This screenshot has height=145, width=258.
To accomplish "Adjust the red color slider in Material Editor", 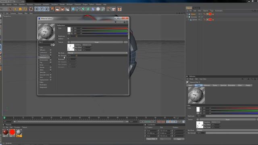I will point(105,28).
